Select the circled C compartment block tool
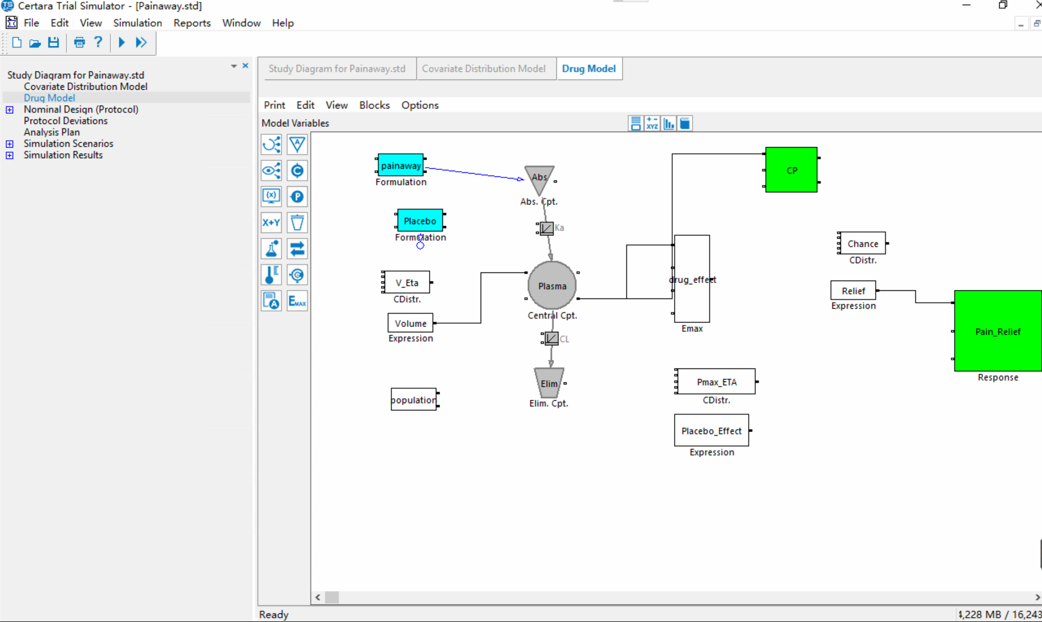The height and width of the screenshot is (622, 1042). [x=297, y=170]
